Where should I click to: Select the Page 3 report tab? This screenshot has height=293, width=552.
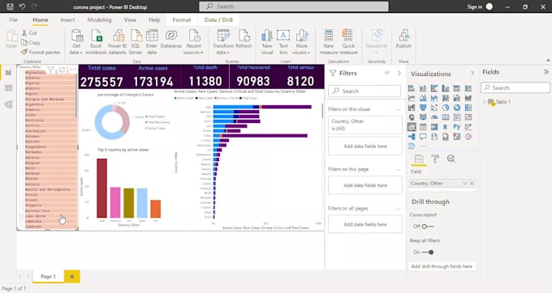(48, 277)
